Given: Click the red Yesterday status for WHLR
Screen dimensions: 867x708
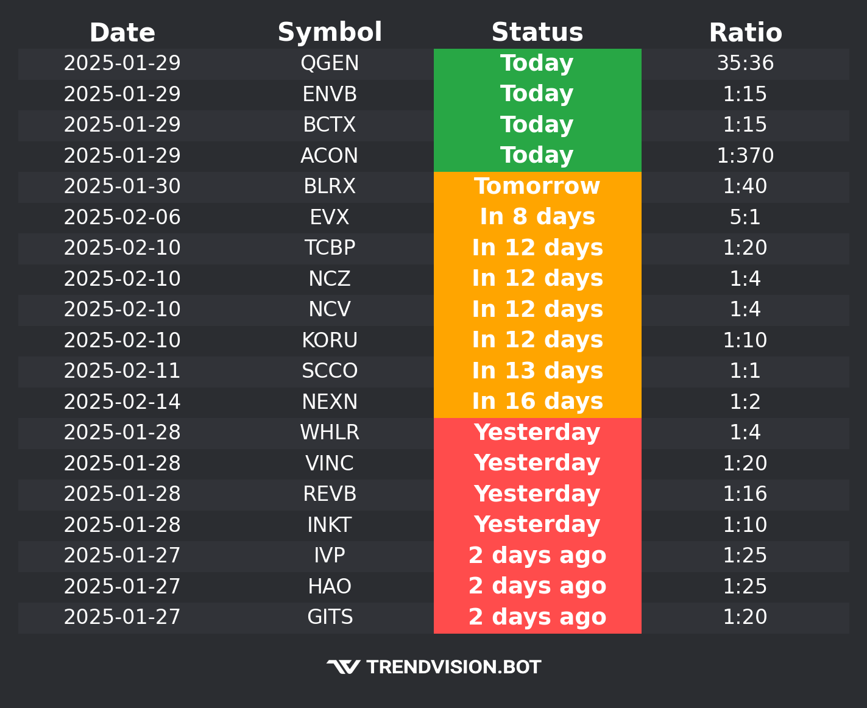Looking at the screenshot, I should pyautogui.click(x=537, y=433).
